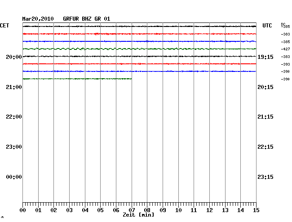This screenshot has width=292, height=222.
Task: Click the "21:00" CET time label
Action: tap(14, 87)
